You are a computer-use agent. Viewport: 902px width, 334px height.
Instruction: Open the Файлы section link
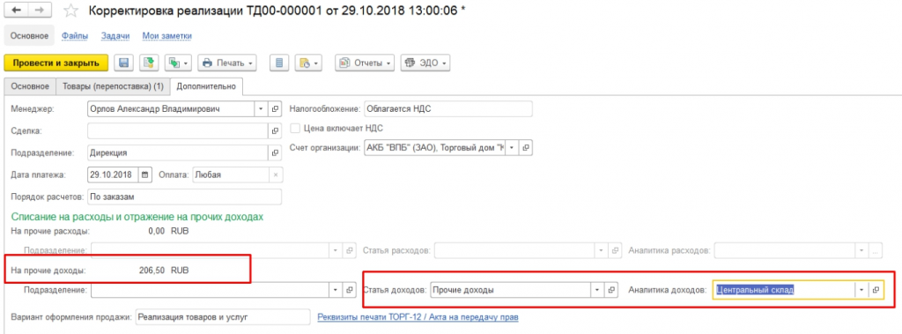75,36
